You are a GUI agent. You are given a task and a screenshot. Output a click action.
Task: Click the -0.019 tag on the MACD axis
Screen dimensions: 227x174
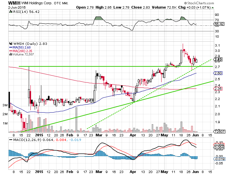pos(219,159)
